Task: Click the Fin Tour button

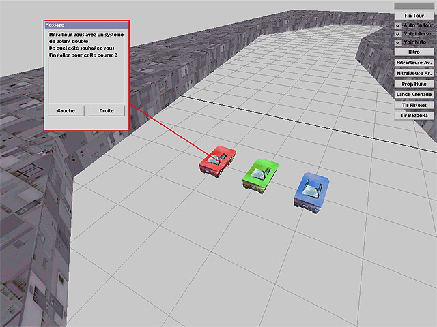Action: [x=414, y=14]
